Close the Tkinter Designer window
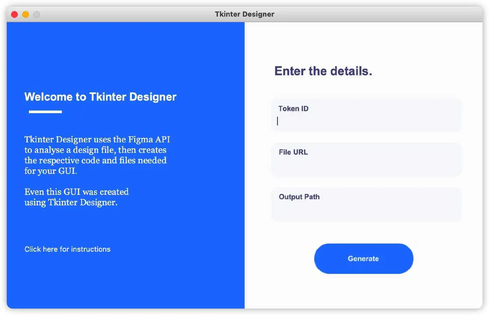Viewport: 489px width, 315px height. [x=14, y=14]
